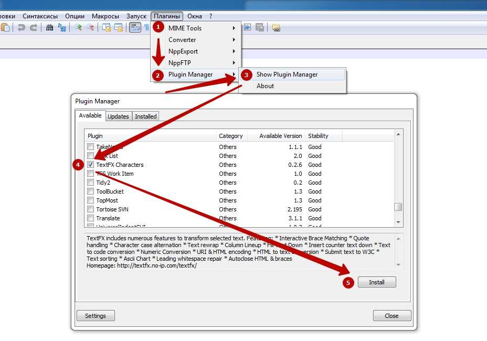Open the Синтаксисы menu
The image size is (487, 341).
click(x=40, y=16)
